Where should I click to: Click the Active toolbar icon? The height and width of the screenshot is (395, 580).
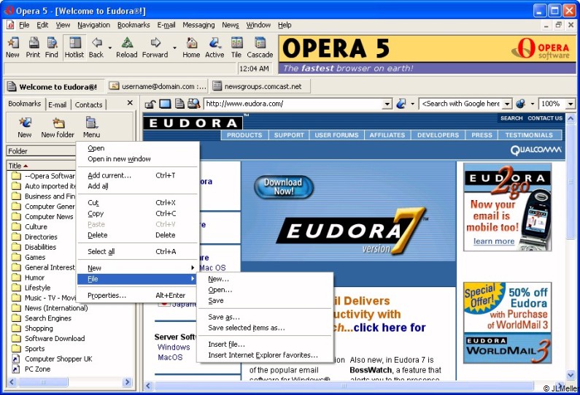point(214,47)
